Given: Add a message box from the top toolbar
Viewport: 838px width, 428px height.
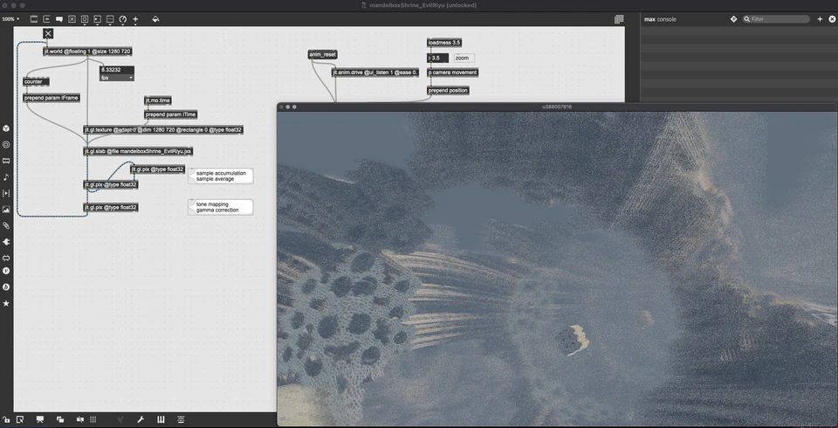Looking at the screenshot, I should (x=46, y=19).
